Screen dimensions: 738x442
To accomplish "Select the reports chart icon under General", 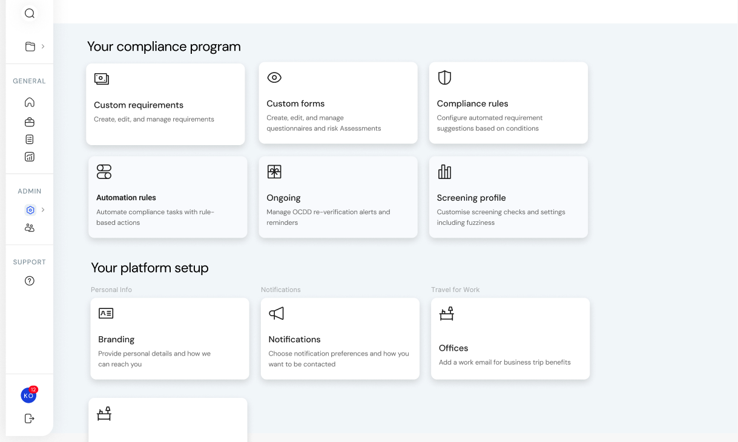I will (29, 157).
